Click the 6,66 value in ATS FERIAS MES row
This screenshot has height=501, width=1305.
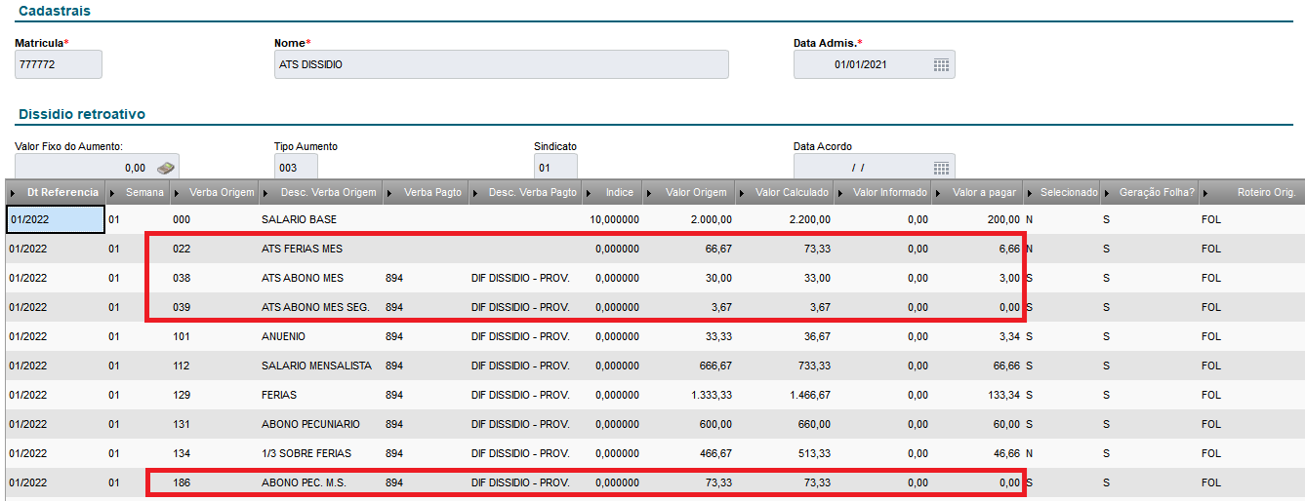click(x=1009, y=249)
